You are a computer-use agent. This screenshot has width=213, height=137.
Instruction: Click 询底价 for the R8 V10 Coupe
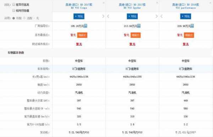(x=82, y=35)
